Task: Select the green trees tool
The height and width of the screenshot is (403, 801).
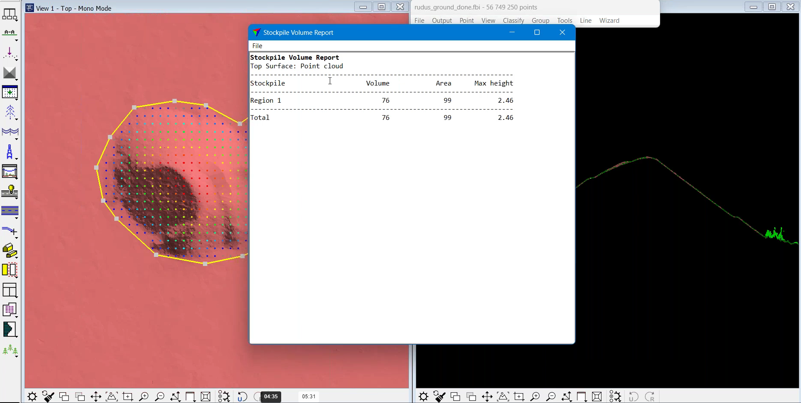Action: (9, 350)
